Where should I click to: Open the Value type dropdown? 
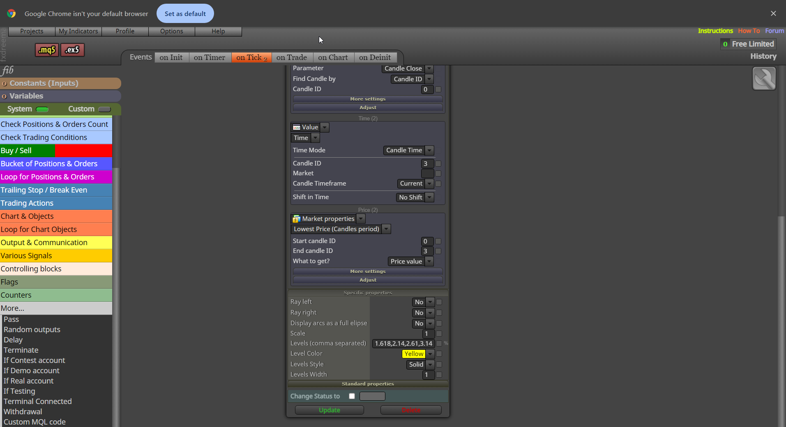pos(325,127)
